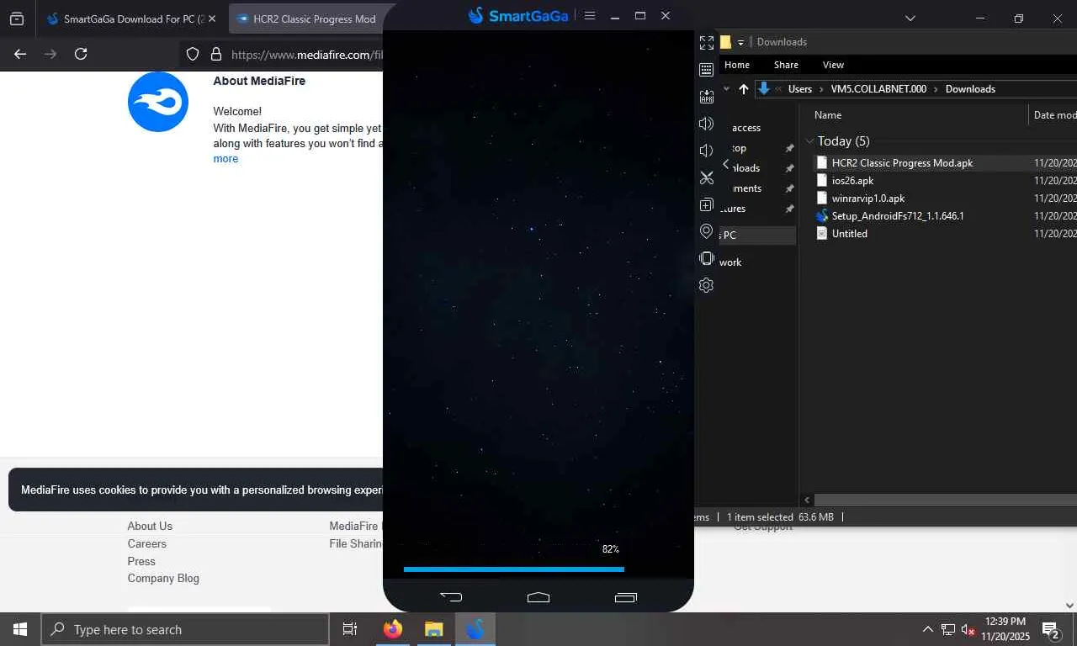Viewport: 1077px width, 646px height.
Task: Tap the Android home button
Action: (x=538, y=597)
